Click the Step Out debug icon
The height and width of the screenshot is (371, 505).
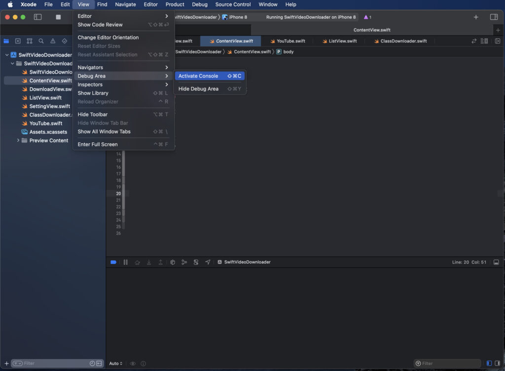[x=160, y=262]
